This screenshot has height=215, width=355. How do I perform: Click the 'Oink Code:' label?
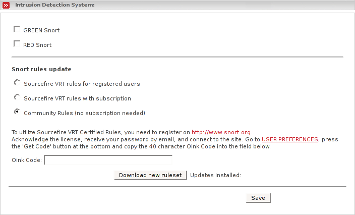[27, 160]
